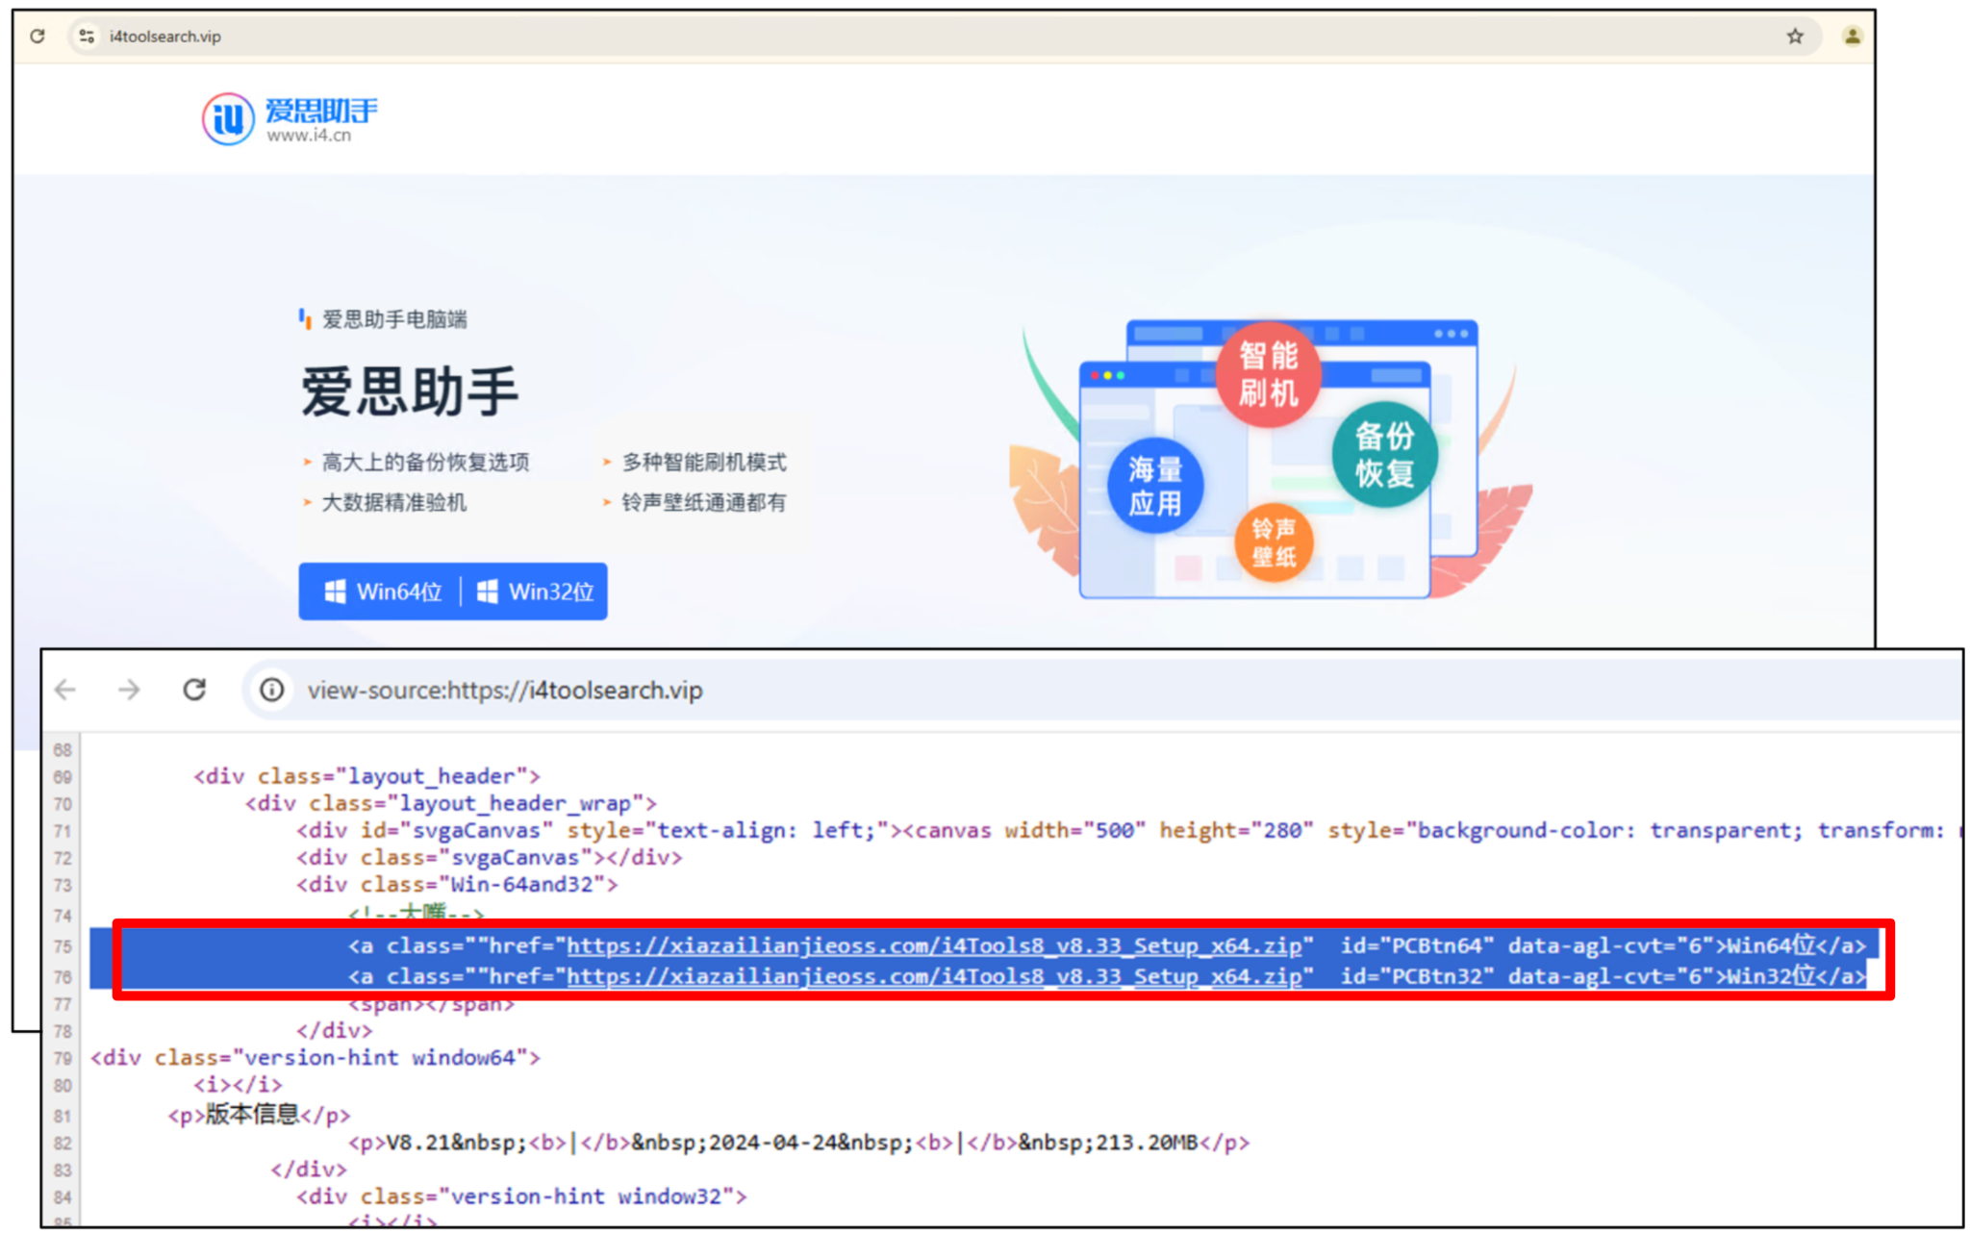Bookmark the page with the star icon
Image resolution: width=1970 pixels, height=1234 pixels.
point(1795,36)
